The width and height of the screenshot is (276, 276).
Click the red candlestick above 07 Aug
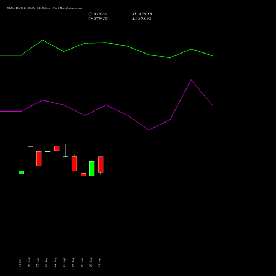[x=39, y=158]
